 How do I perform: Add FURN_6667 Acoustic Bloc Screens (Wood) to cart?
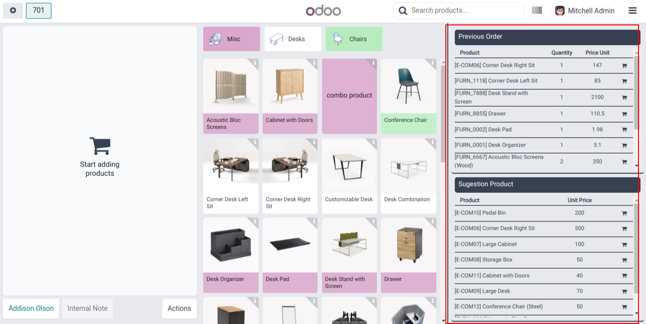point(624,162)
